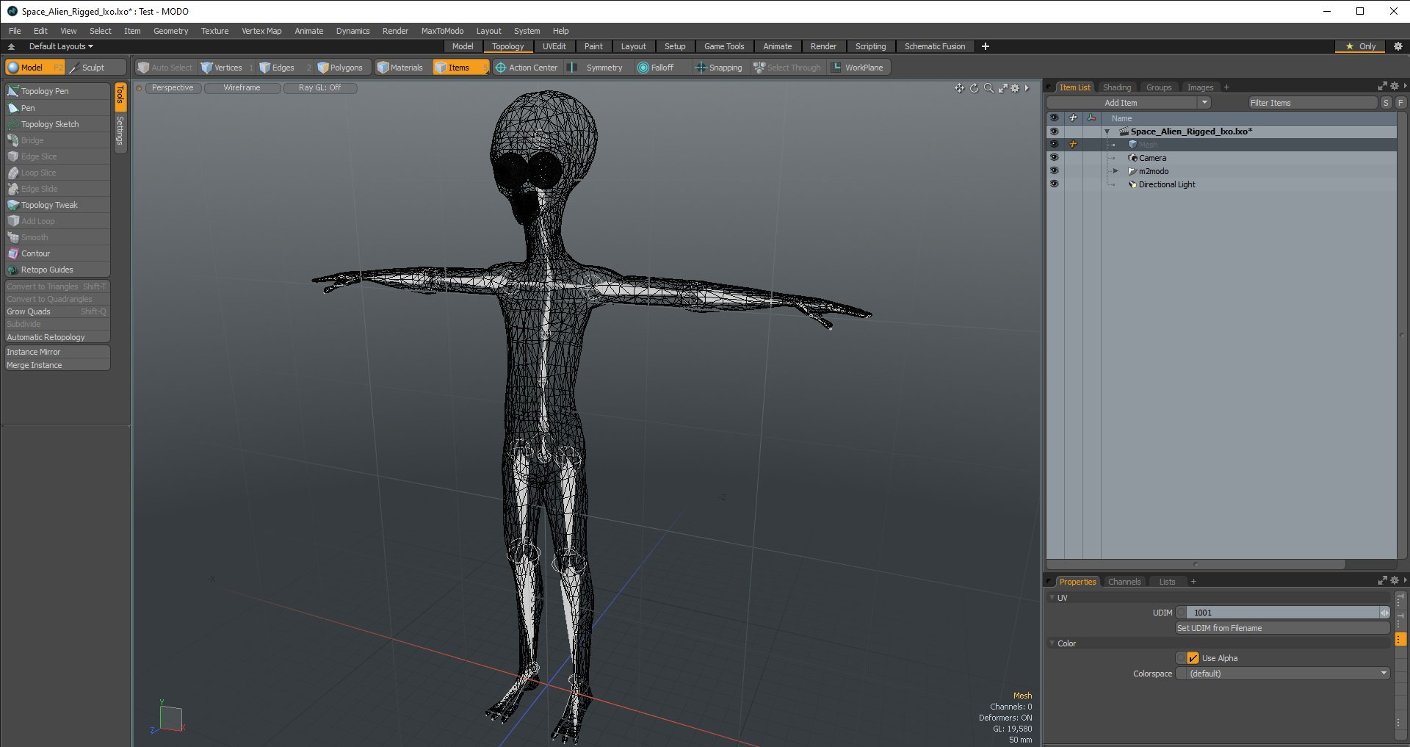Open the Colorspace dropdown
The height and width of the screenshot is (747, 1410).
pos(1283,674)
